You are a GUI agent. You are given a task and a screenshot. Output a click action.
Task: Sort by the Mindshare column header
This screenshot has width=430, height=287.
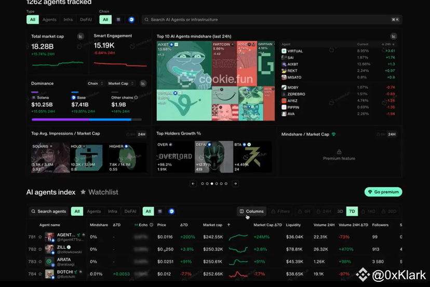point(99,225)
